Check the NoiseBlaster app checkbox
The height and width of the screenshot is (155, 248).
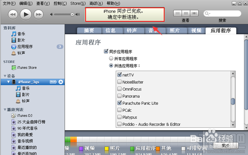coord(119,82)
